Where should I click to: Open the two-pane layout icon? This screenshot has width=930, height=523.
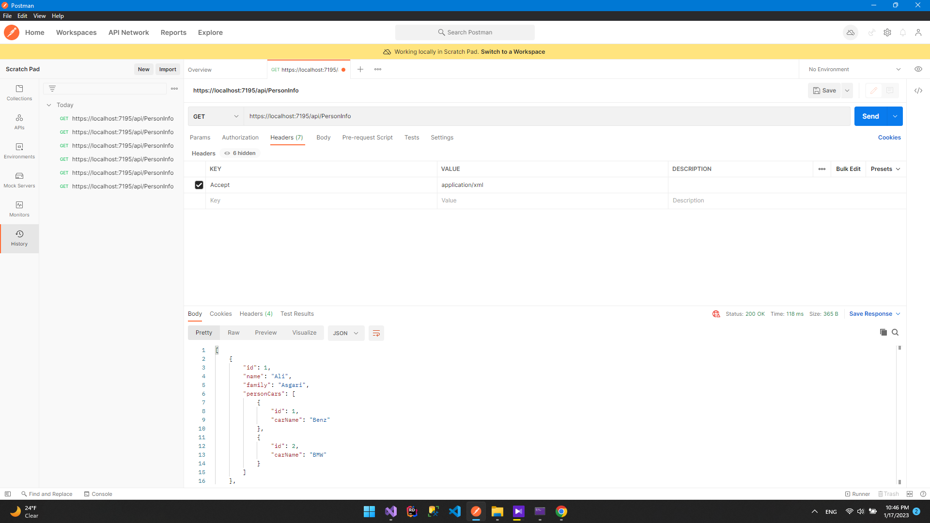point(910,494)
